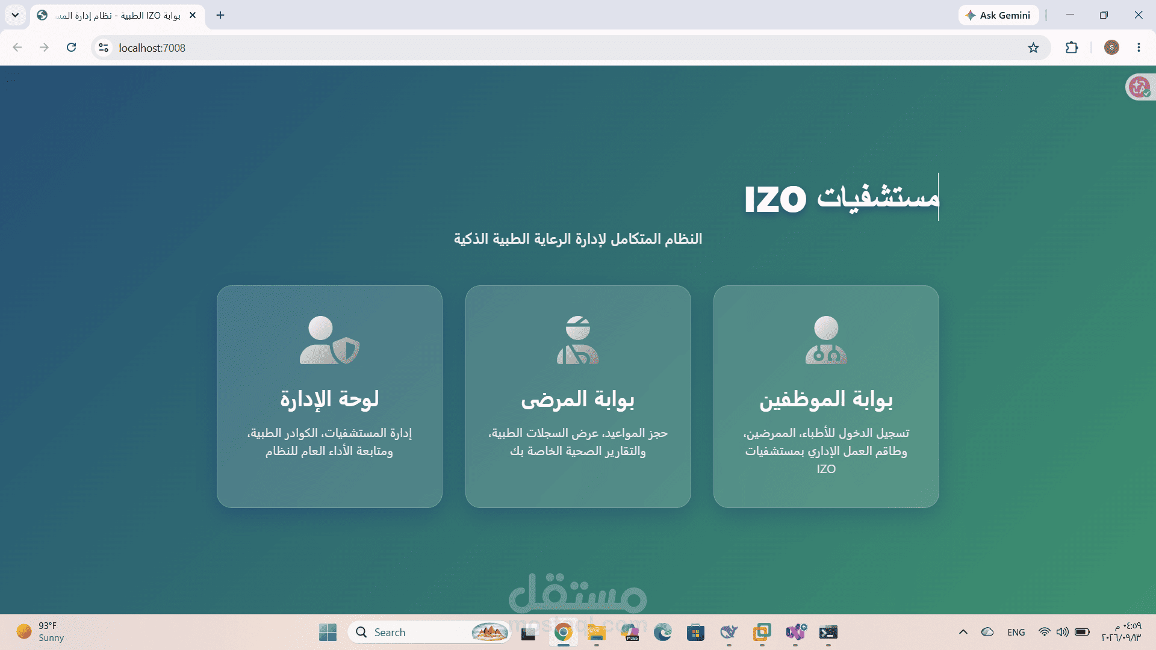Click the النظام المتكامل subtitle text
Image resolution: width=1156 pixels, height=650 pixels.
578,239
